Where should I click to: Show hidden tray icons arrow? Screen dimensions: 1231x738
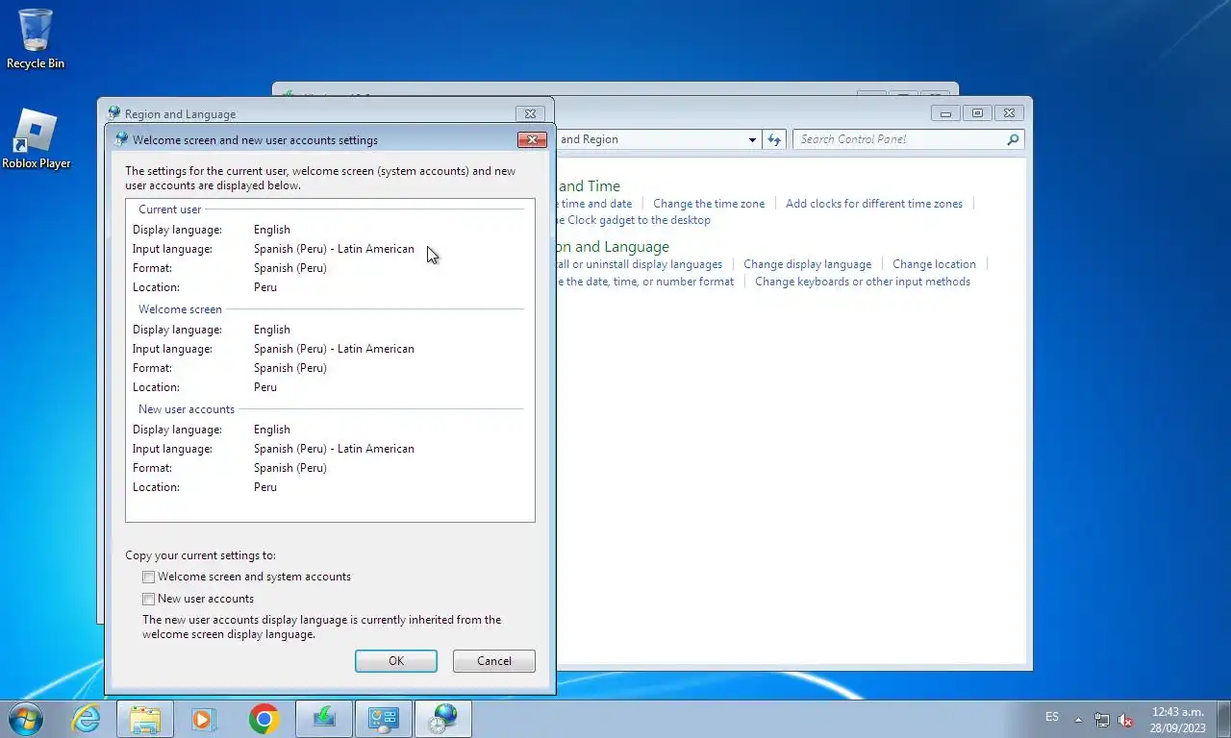[x=1078, y=720]
